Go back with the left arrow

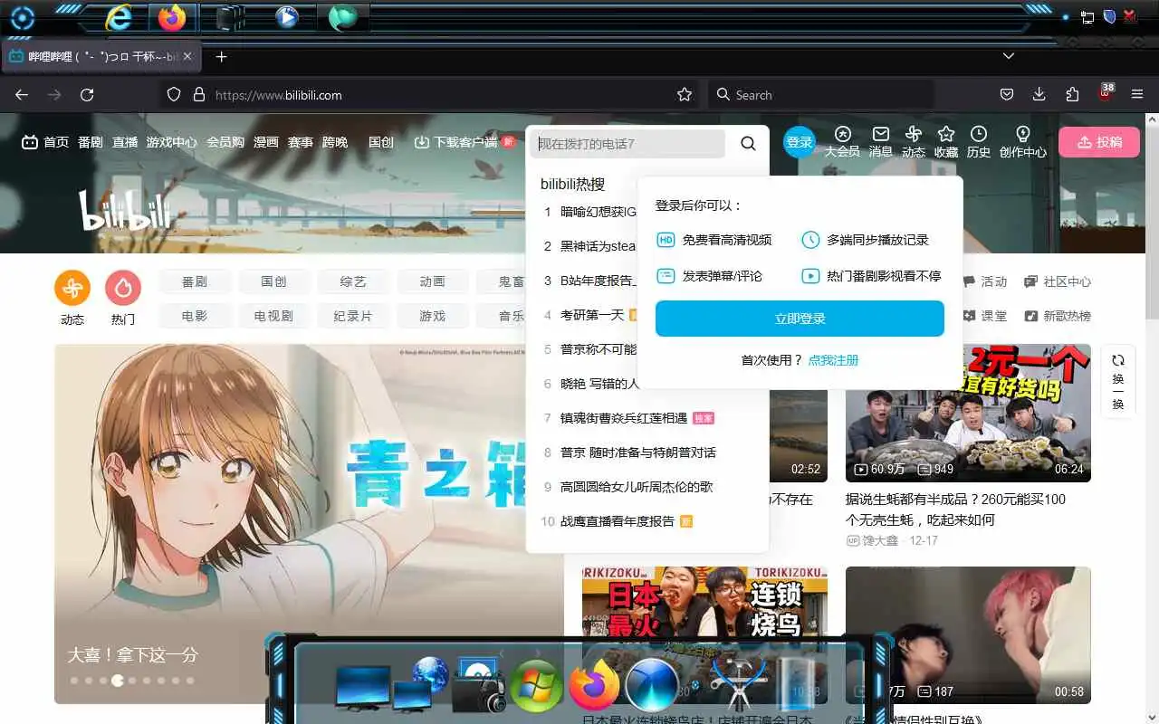22,95
